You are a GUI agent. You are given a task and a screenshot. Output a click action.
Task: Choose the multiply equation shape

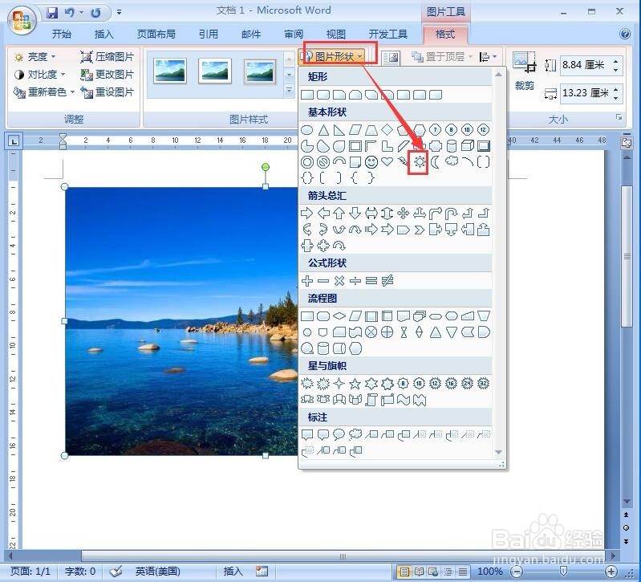coord(339,281)
